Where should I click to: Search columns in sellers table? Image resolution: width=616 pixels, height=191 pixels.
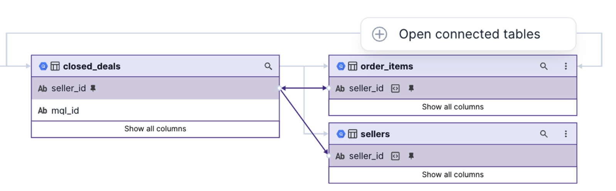[544, 134]
